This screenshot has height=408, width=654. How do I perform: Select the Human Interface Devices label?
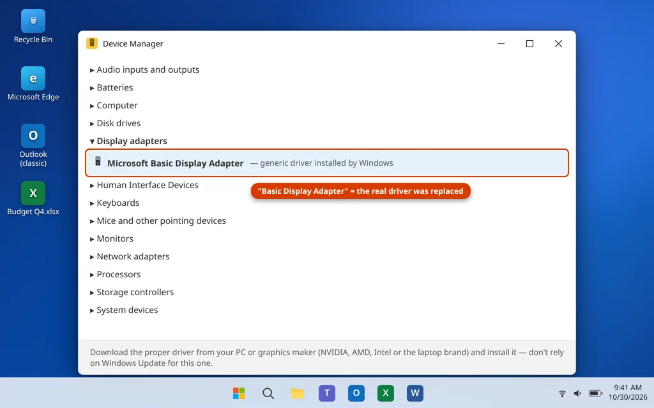point(148,185)
